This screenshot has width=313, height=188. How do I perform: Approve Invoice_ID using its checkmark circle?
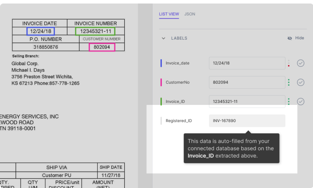pyautogui.click(x=300, y=101)
